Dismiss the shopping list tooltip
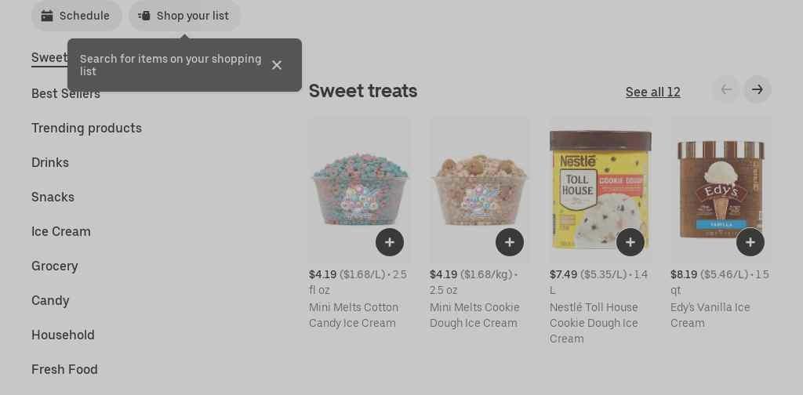Screen dimensions: 803x395 tap(277, 65)
